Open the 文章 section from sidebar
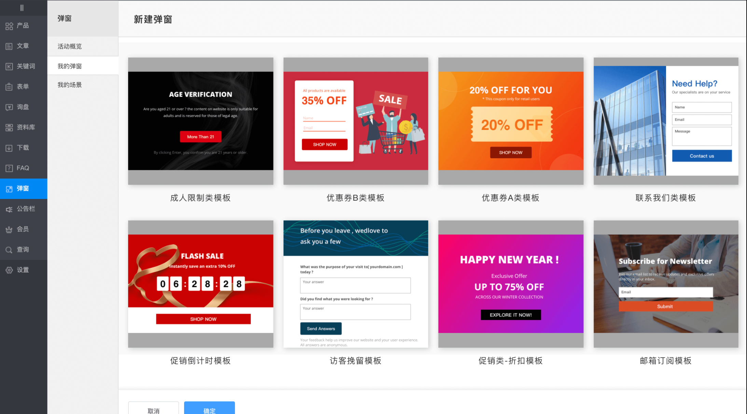The height and width of the screenshot is (414, 747). tap(23, 46)
